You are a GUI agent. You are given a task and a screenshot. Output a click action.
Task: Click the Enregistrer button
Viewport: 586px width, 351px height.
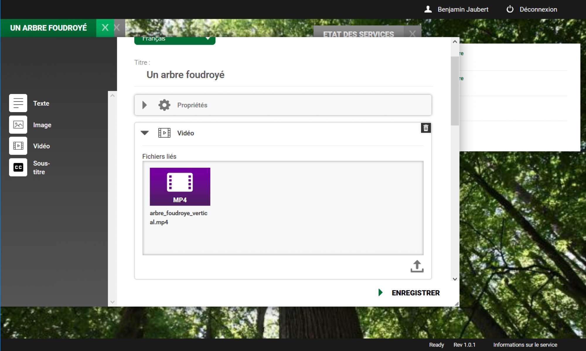click(x=415, y=293)
